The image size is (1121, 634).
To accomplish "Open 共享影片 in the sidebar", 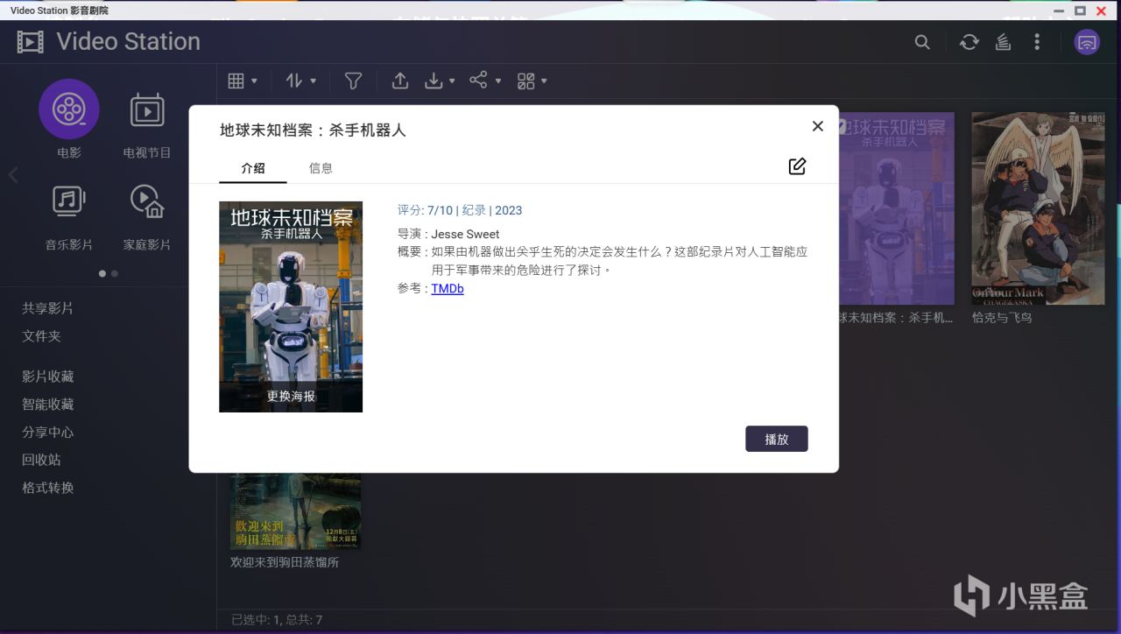I will click(x=48, y=308).
